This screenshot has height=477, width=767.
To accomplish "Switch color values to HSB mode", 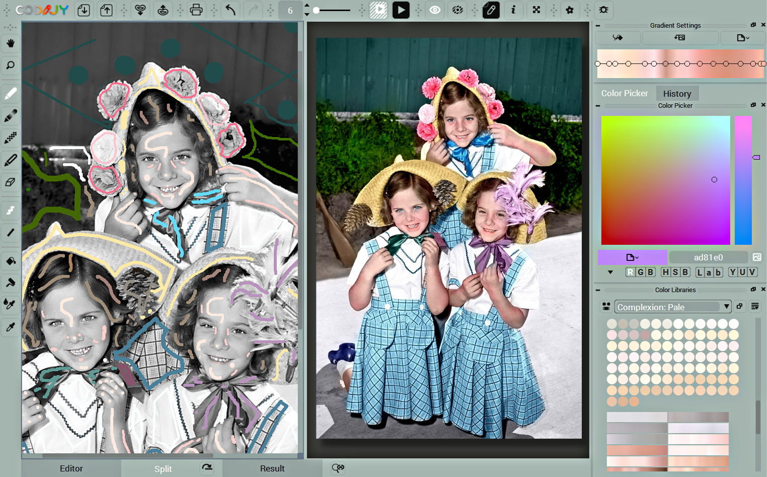I will coord(676,271).
